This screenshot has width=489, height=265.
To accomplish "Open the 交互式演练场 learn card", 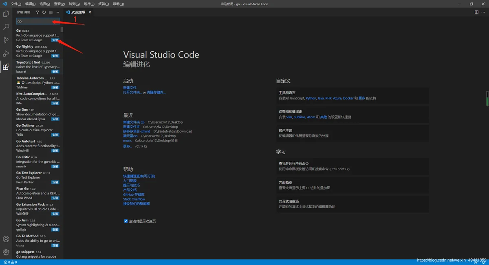I will [352, 204].
